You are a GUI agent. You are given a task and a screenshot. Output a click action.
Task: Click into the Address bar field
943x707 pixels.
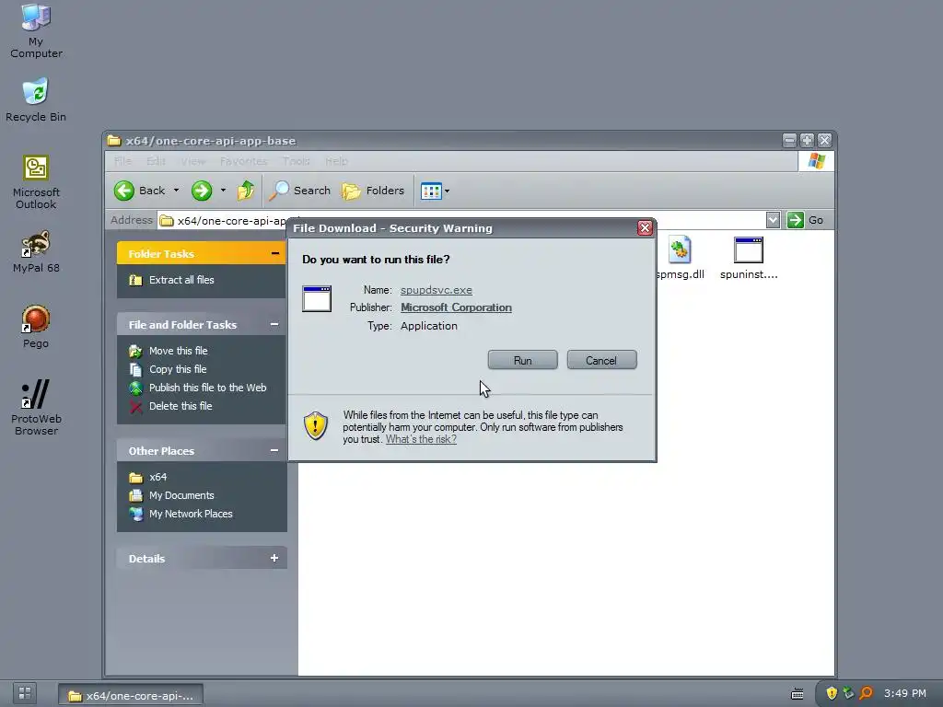click(x=463, y=220)
